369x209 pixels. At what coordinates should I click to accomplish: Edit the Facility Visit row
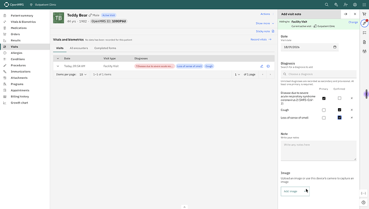click(x=262, y=66)
